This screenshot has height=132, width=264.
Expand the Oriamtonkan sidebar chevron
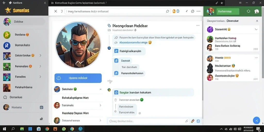(40, 55)
